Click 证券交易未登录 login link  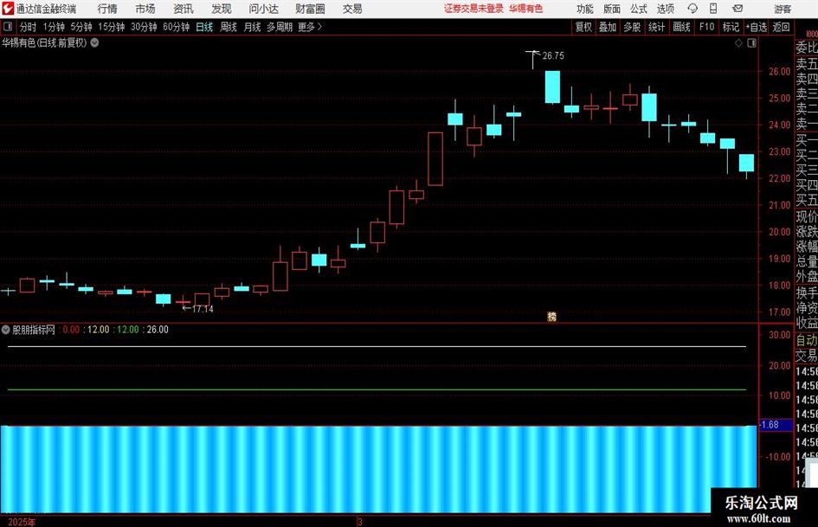tap(473, 9)
